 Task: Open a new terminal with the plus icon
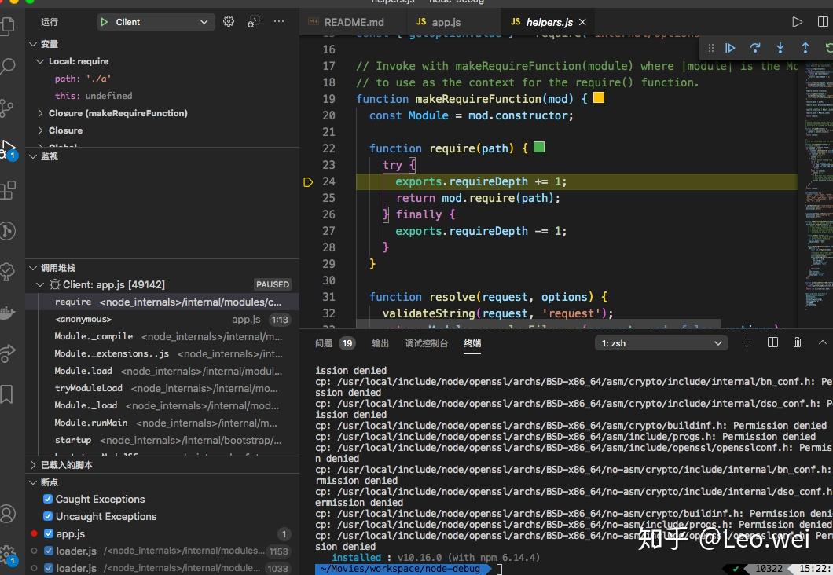747,342
